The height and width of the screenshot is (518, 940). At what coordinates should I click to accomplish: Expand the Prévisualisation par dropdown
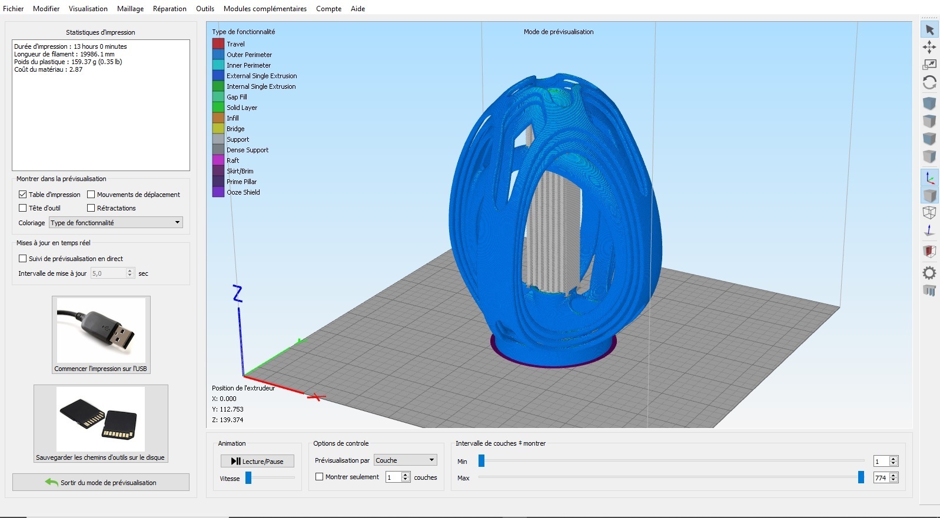pyautogui.click(x=405, y=460)
